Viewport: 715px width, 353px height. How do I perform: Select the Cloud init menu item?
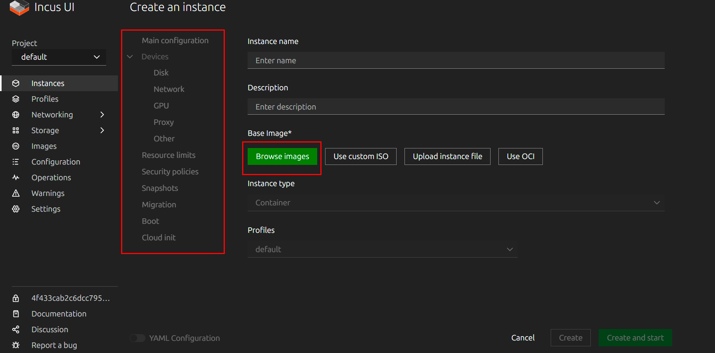[x=159, y=238]
